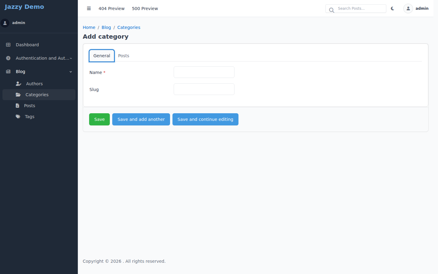Toggle the hamburger sidebar menu icon

click(x=89, y=9)
